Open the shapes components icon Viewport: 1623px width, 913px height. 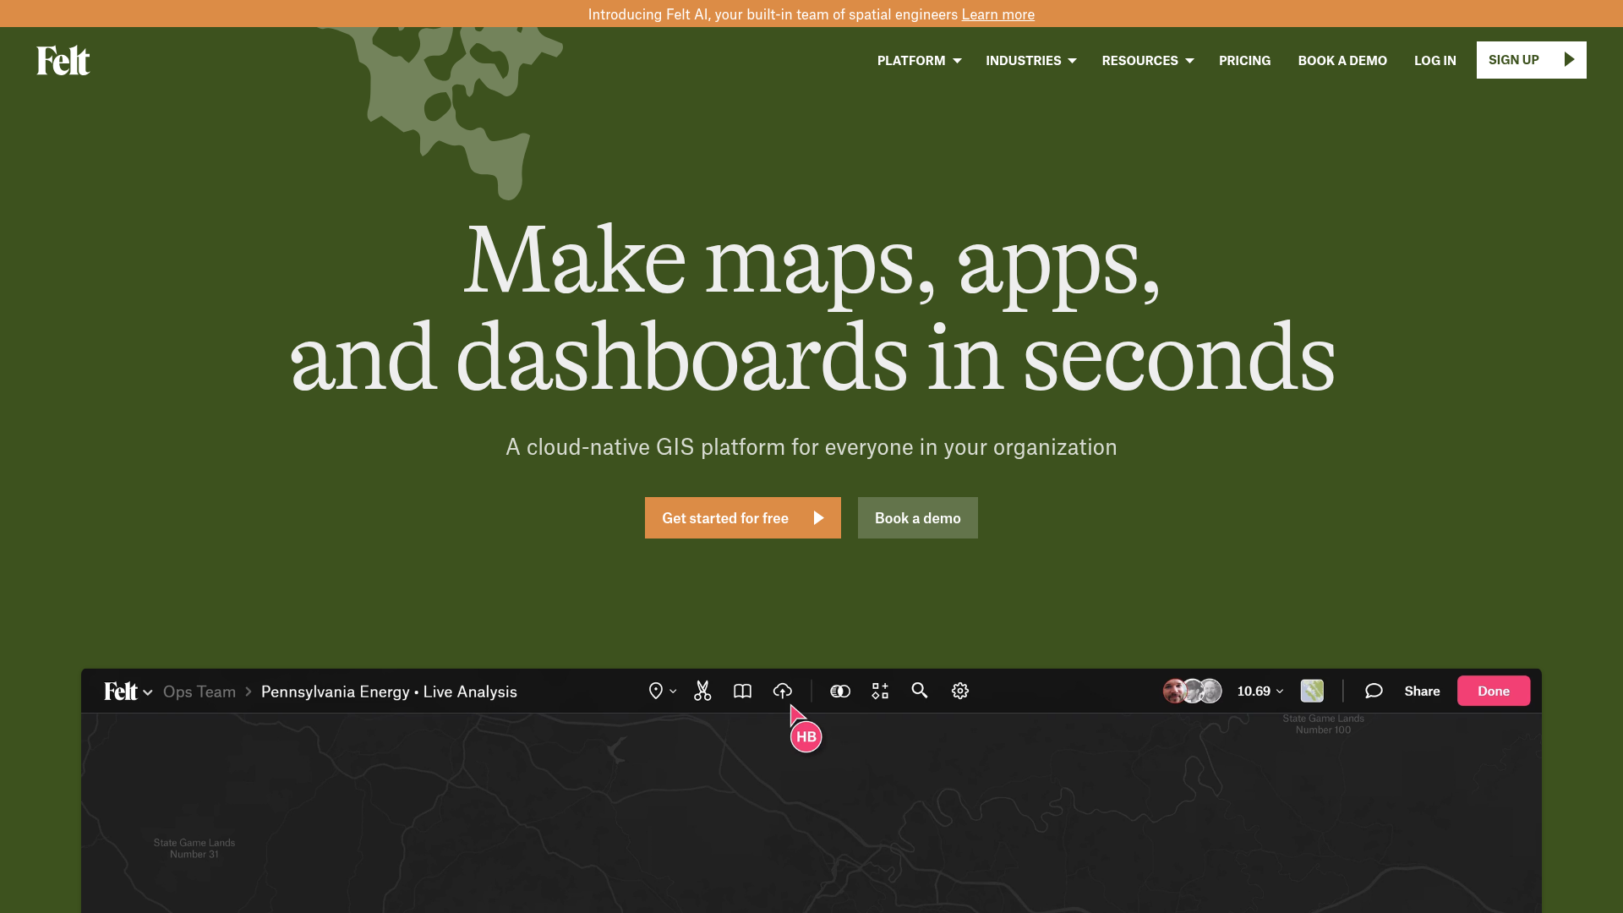880,692
